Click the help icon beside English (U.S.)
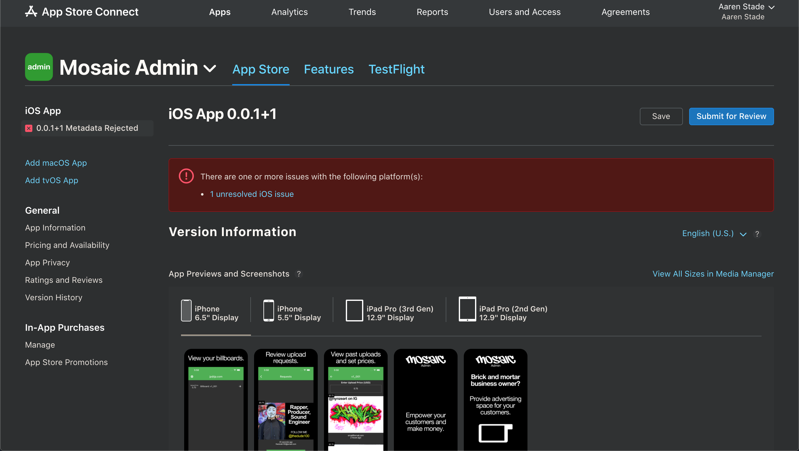The image size is (799, 451). (x=757, y=234)
